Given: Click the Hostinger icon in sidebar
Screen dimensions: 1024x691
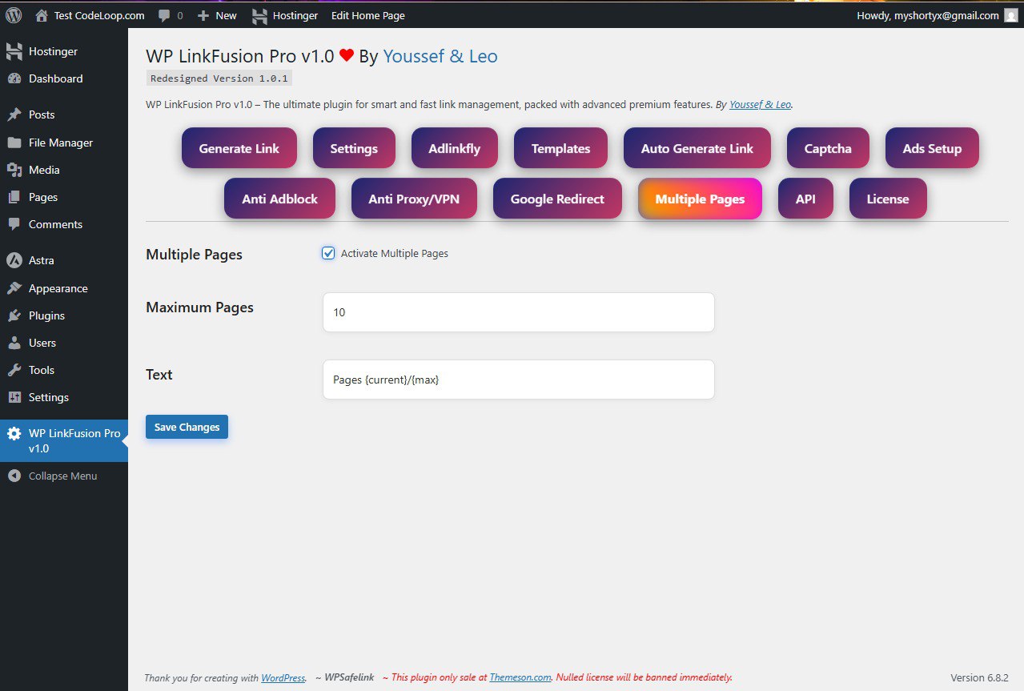Looking at the screenshot, I should click(x=14, y=51).
